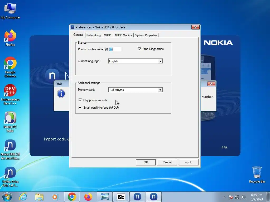Screen dimensions: 270x202
Task: Switch to Firefox in the taskbar
Action: tap(88, 197)
